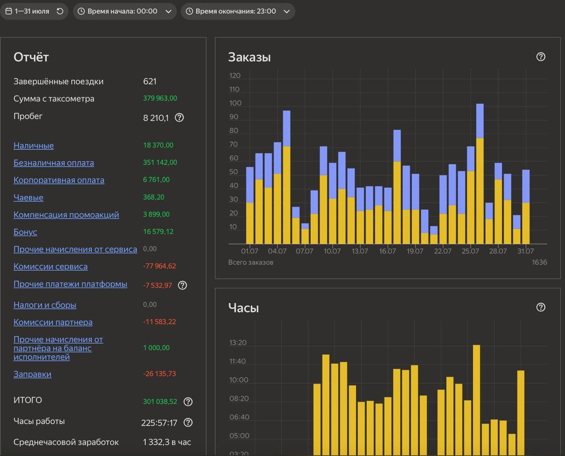
Task: Open the Комиссии сервиса link
Action: [51, 266]
